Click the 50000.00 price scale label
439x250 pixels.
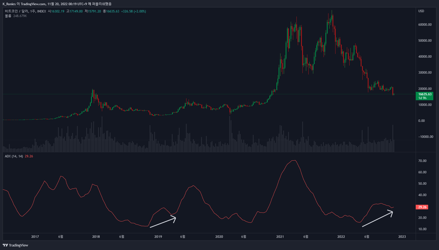click(x=425, y=41)
